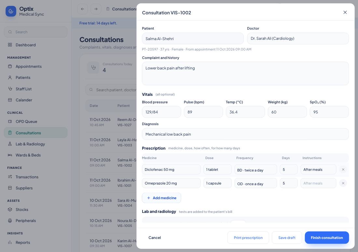The width and height of the screenshot is (358, 252).
Task: Click the Lab & Radiology flask icon
Action: (x=10, y=144)
